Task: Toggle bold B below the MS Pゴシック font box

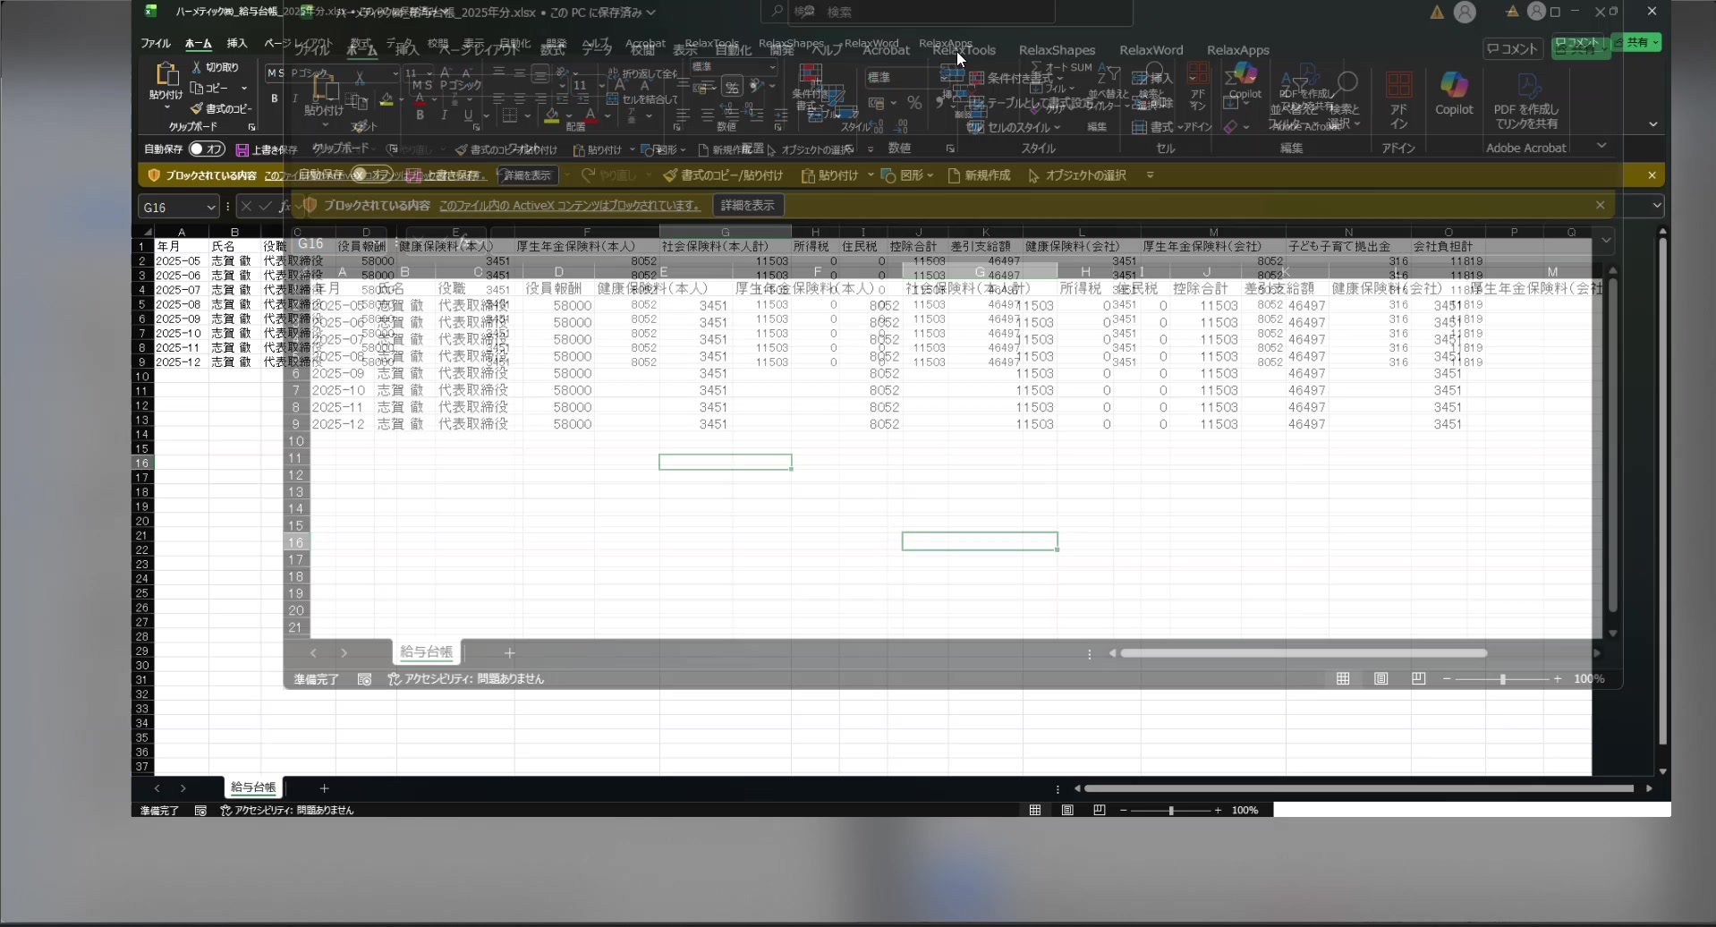Action: click(274, 98)
